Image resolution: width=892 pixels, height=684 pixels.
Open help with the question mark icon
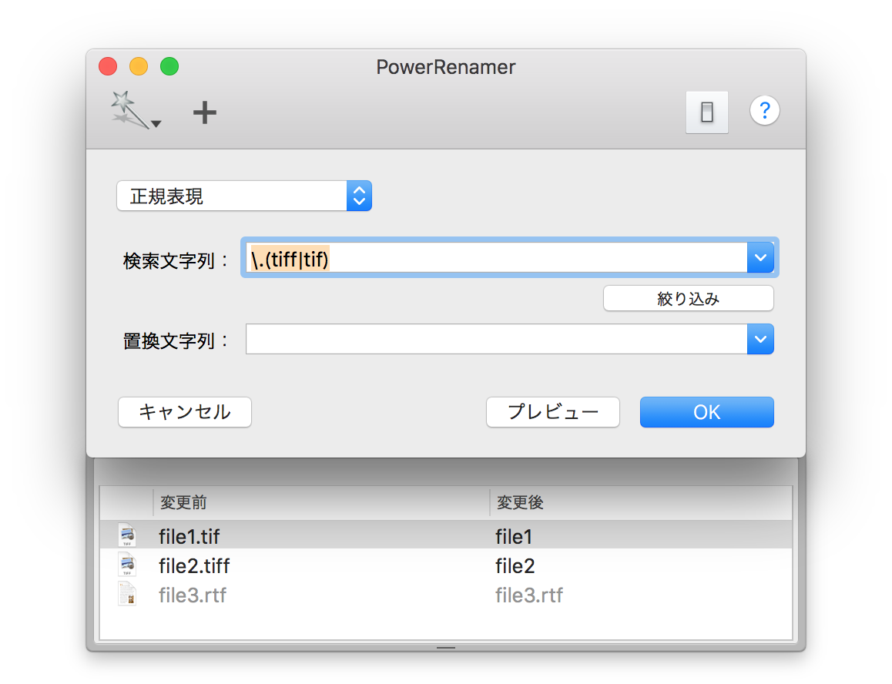(x=764, y=111)
